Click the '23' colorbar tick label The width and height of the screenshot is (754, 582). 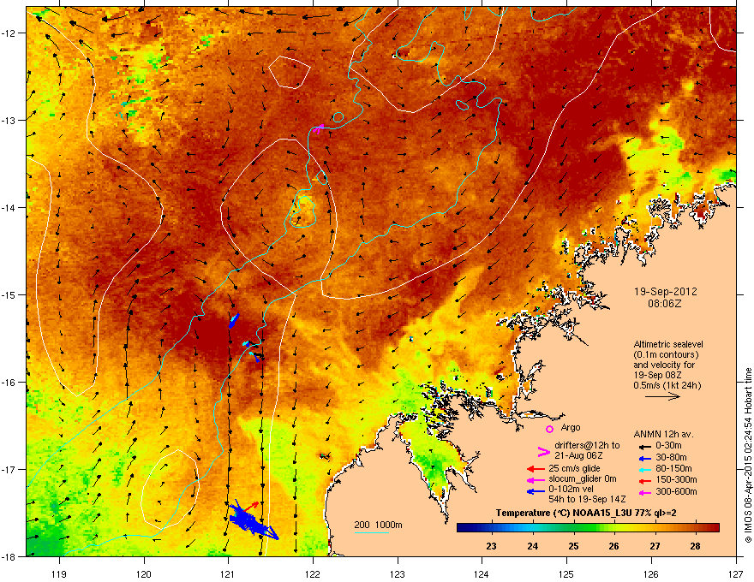492,546
